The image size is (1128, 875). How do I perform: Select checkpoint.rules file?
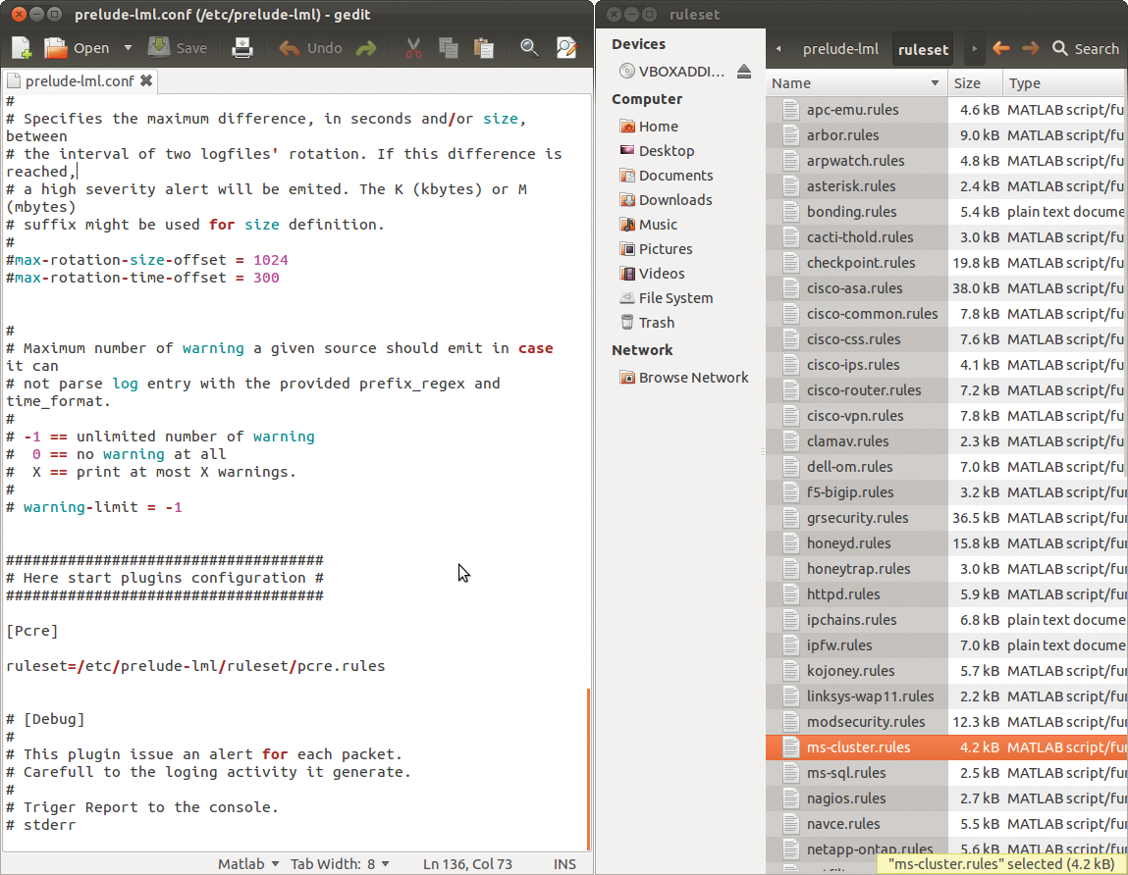click(946, 263)
